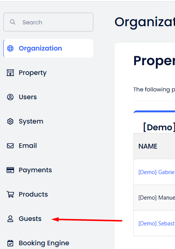Click the Users profile icon
Image resolution: width=175 pixels, height=249 pixels.
click(10, 97)
